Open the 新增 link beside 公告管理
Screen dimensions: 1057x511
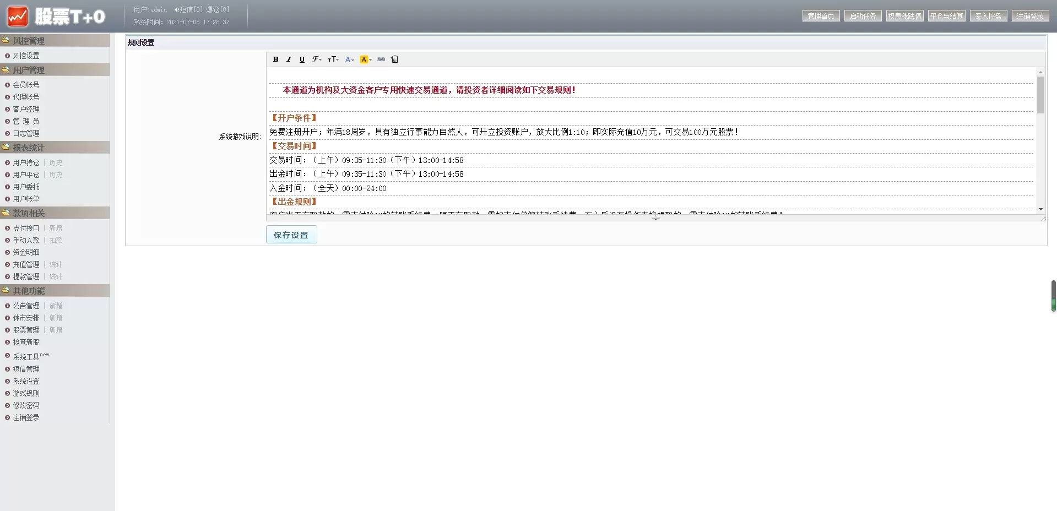point(56,306)
